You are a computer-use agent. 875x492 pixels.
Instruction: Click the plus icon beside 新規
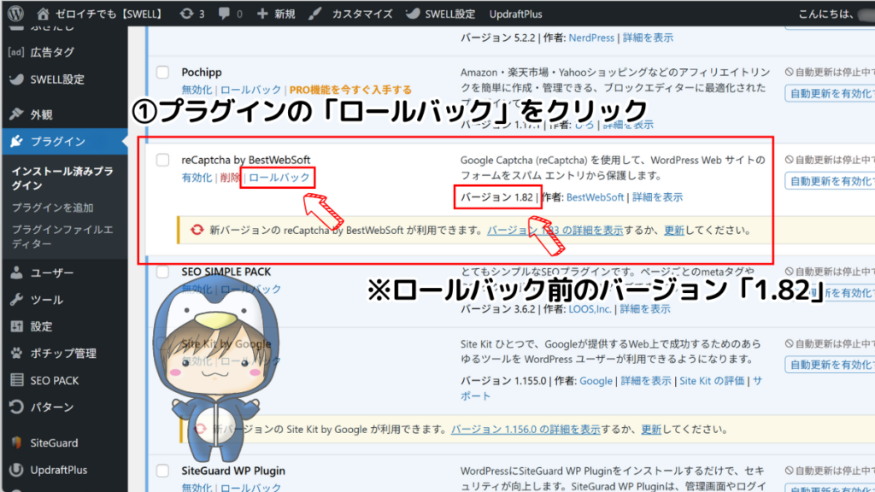click(262, 14)
